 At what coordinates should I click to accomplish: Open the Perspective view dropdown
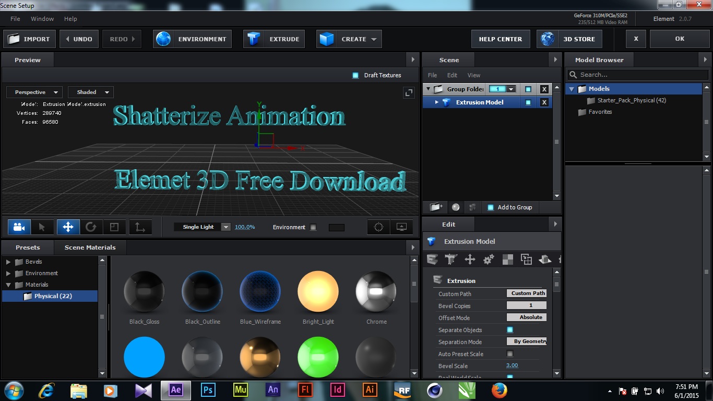(34, 92)
